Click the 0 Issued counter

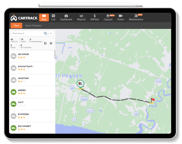tap(13, 46)
